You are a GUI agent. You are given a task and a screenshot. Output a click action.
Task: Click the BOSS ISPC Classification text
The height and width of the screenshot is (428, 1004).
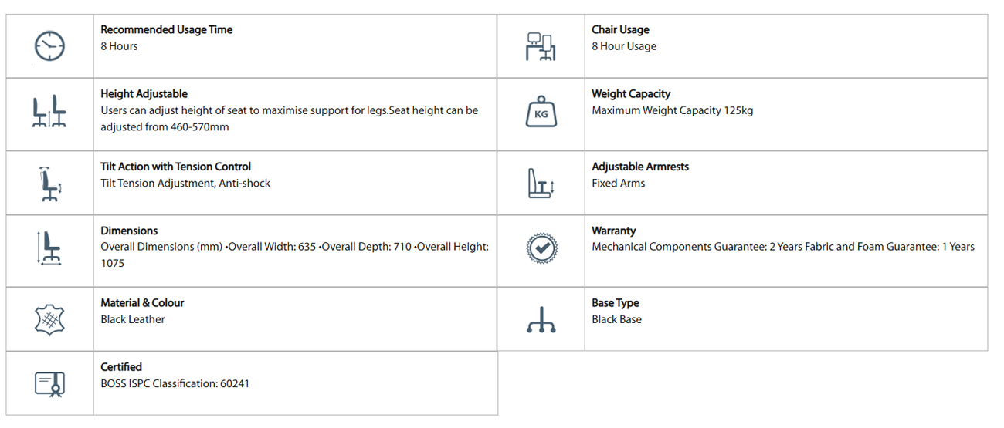point(175,383)
